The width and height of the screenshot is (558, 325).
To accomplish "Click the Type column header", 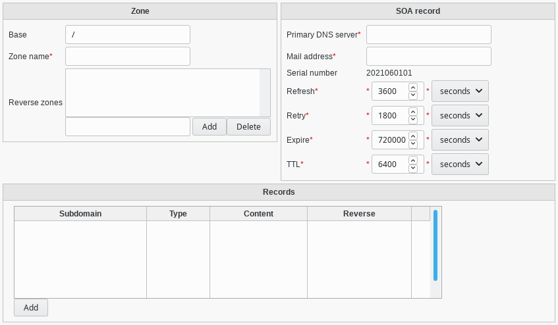I will (x=178, y=213).
